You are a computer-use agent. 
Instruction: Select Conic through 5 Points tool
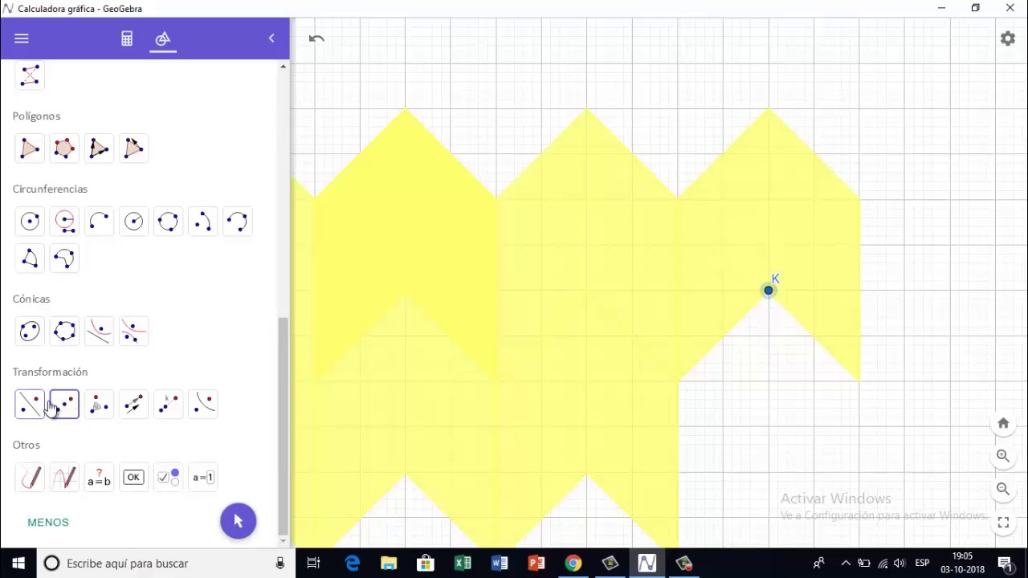(64, 332)
